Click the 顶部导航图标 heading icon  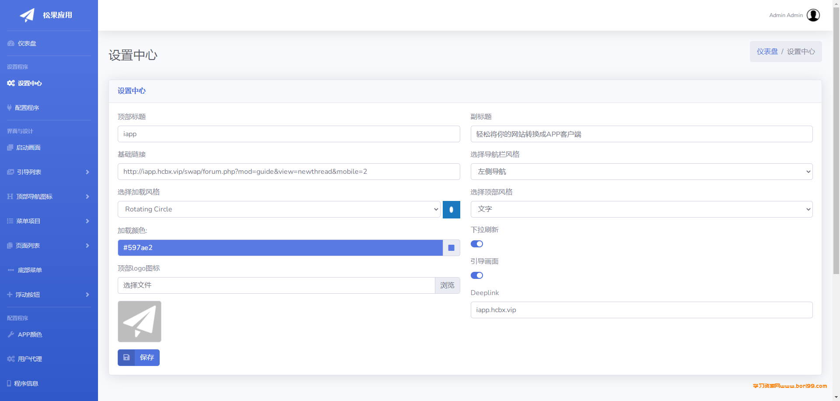coord(10,197)
